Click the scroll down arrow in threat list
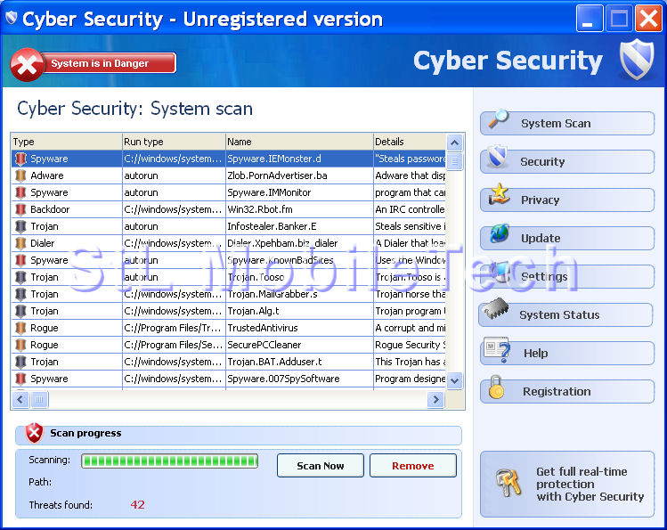 [454, 380]
